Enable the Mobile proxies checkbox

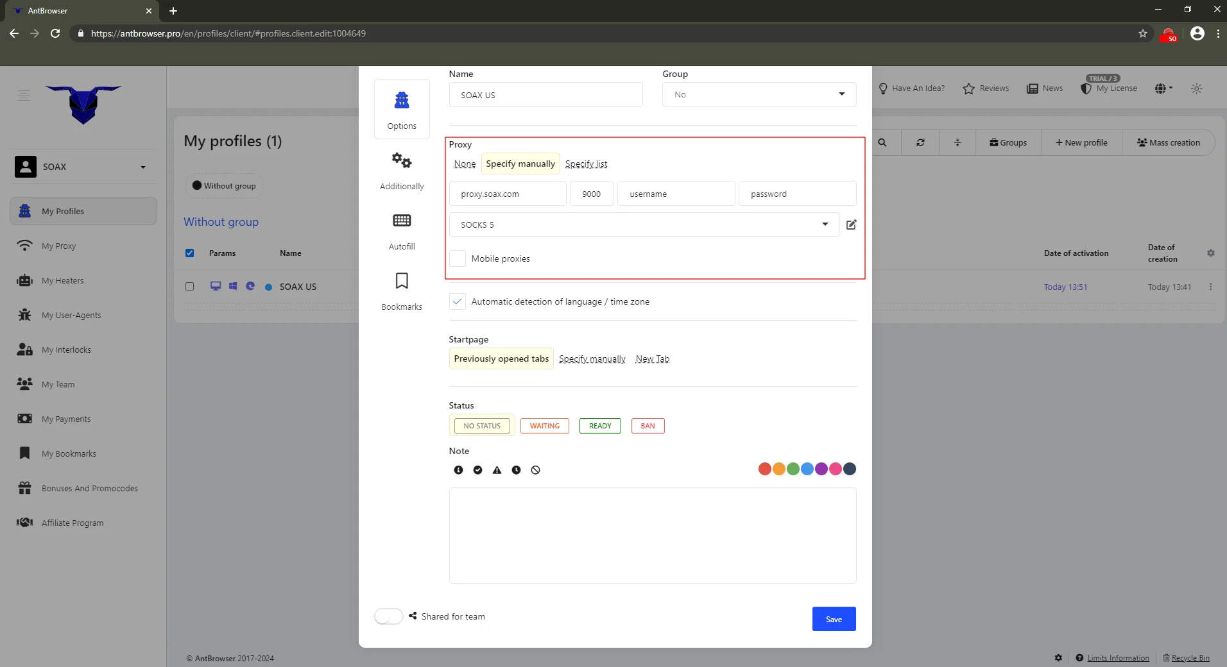click(x=458, y=258)
